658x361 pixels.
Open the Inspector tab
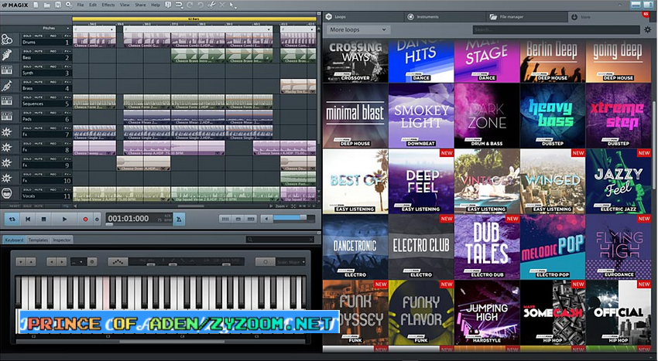(x=62, y=240)
